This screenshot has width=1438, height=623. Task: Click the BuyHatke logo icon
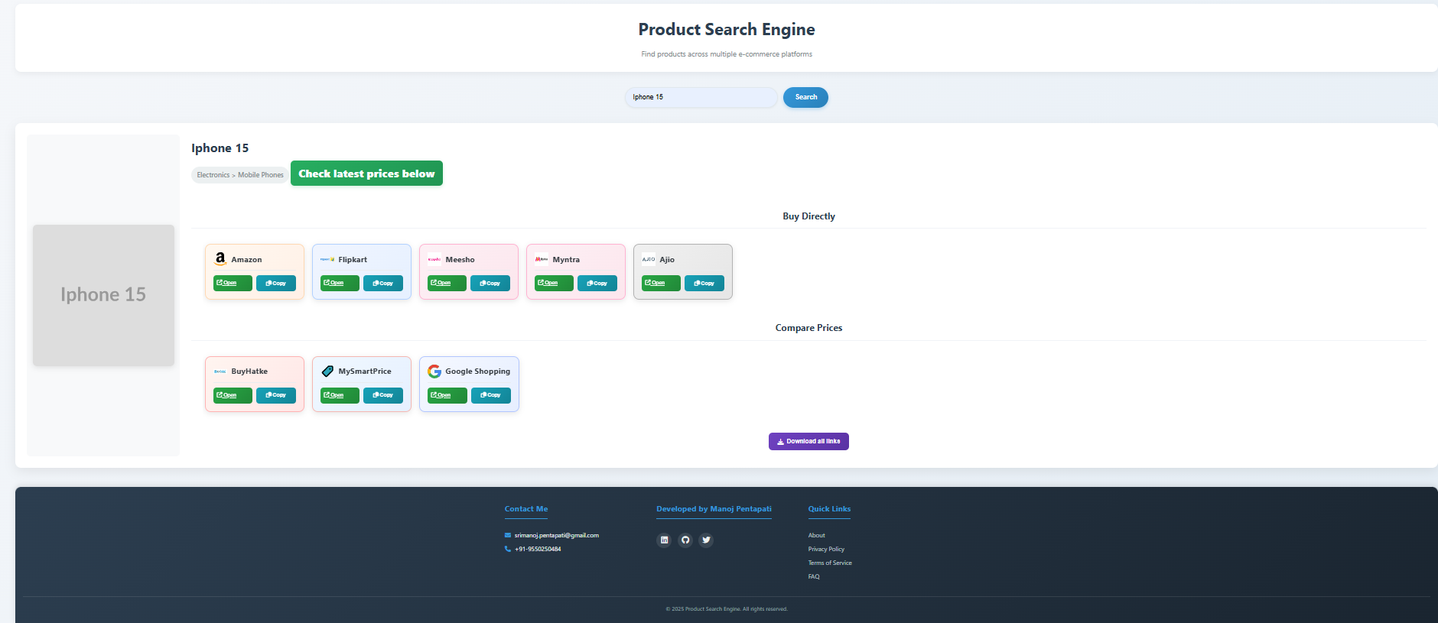(220, 371)
